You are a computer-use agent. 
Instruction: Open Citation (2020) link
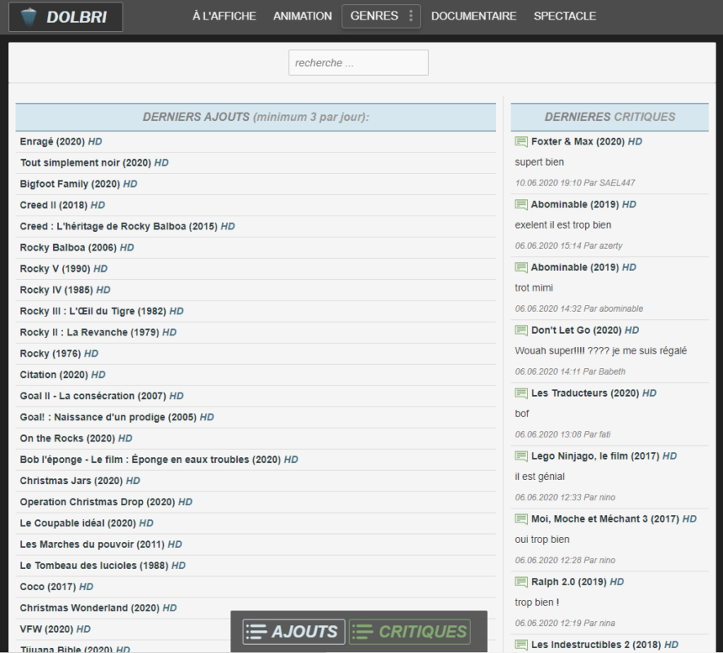coord(63,375)
